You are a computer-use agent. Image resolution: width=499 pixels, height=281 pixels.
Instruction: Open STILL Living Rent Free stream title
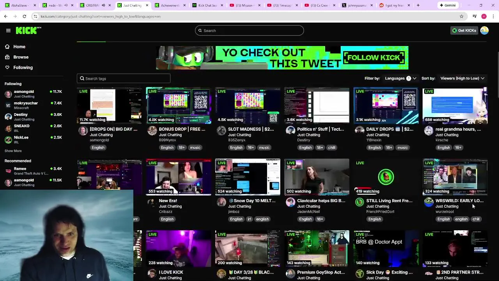point(389,201)
